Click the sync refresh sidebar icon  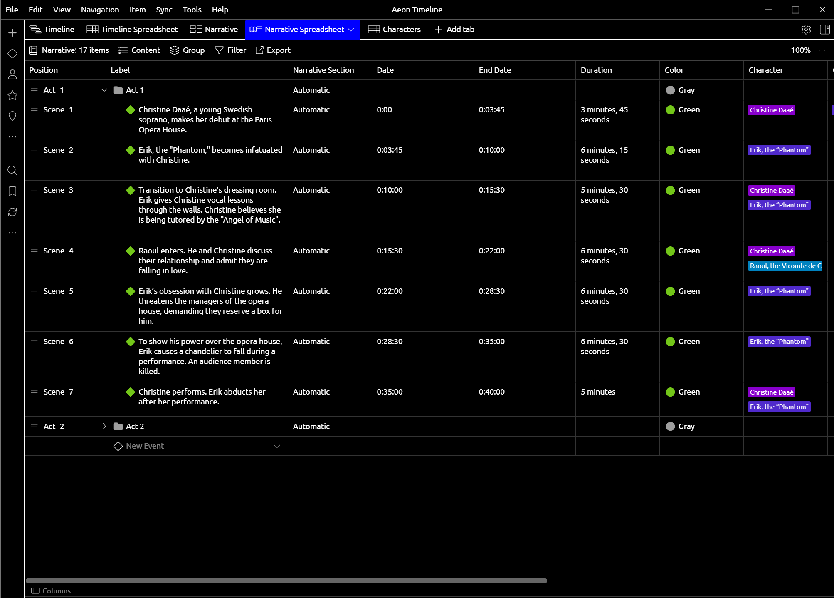[x=12, y=212]
